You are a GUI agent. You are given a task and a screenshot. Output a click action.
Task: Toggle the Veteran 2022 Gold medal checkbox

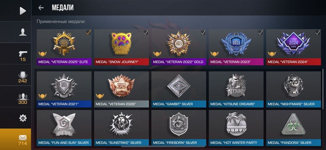[x=203, y=32]
